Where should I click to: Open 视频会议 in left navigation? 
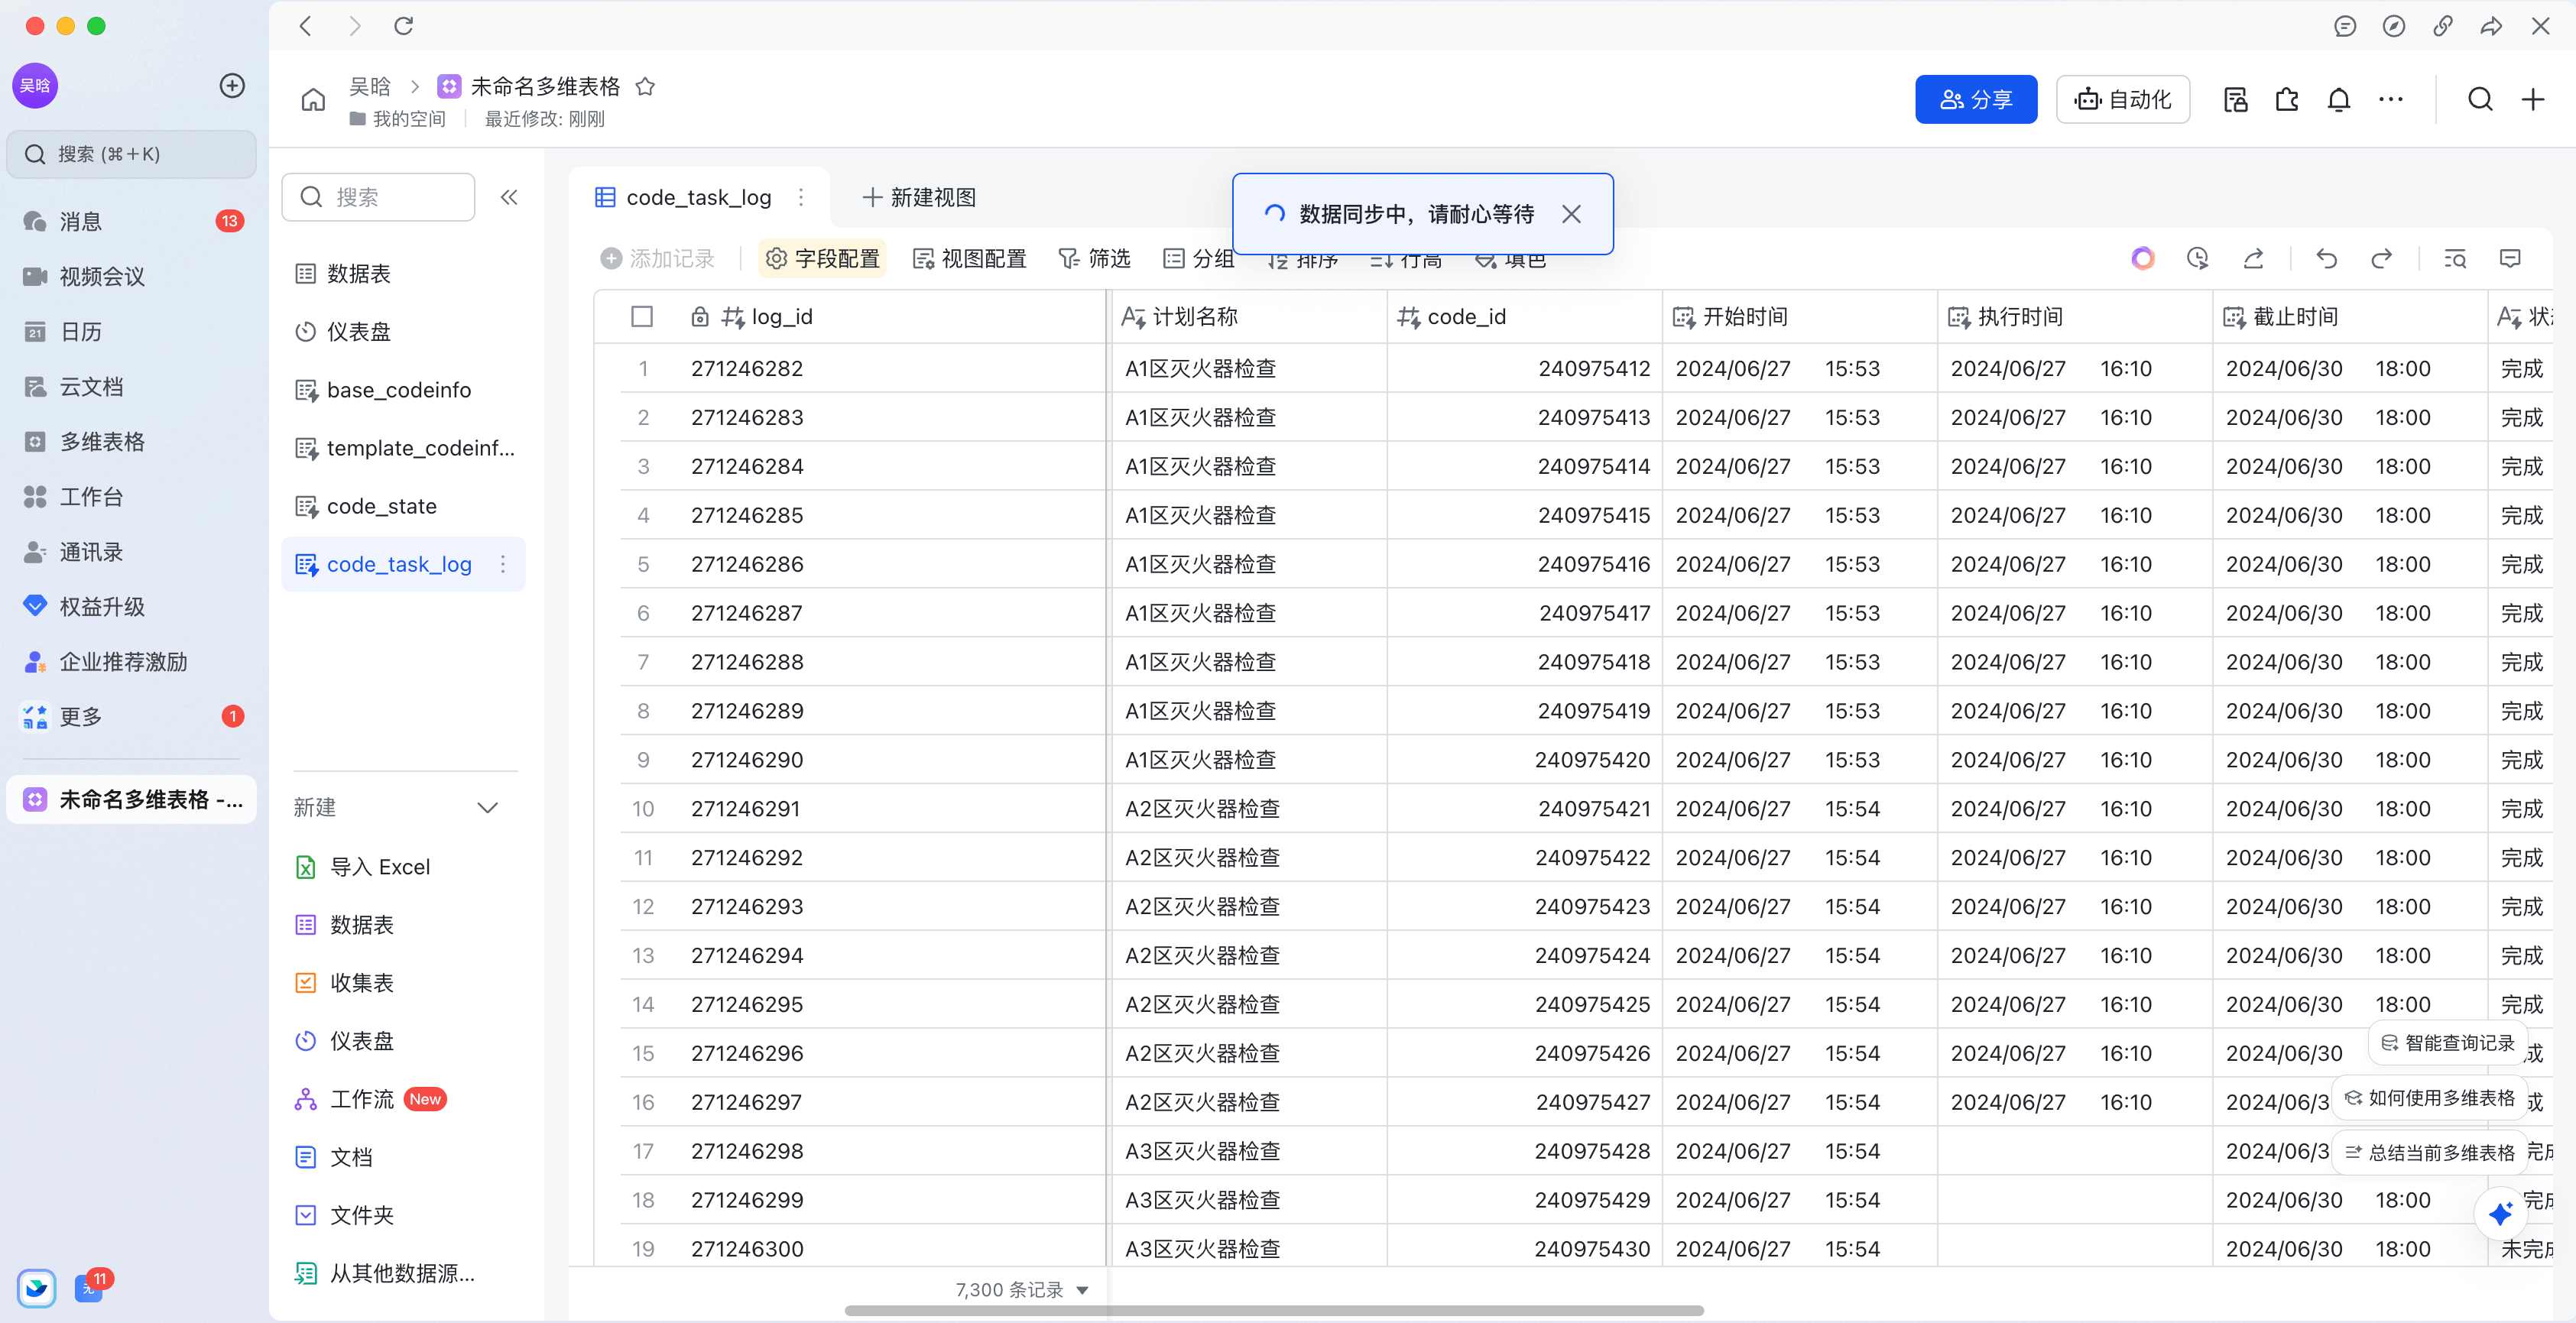pos(131,277)
